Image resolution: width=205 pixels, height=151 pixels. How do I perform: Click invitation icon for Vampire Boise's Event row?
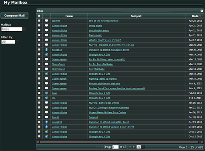point(46,127)
